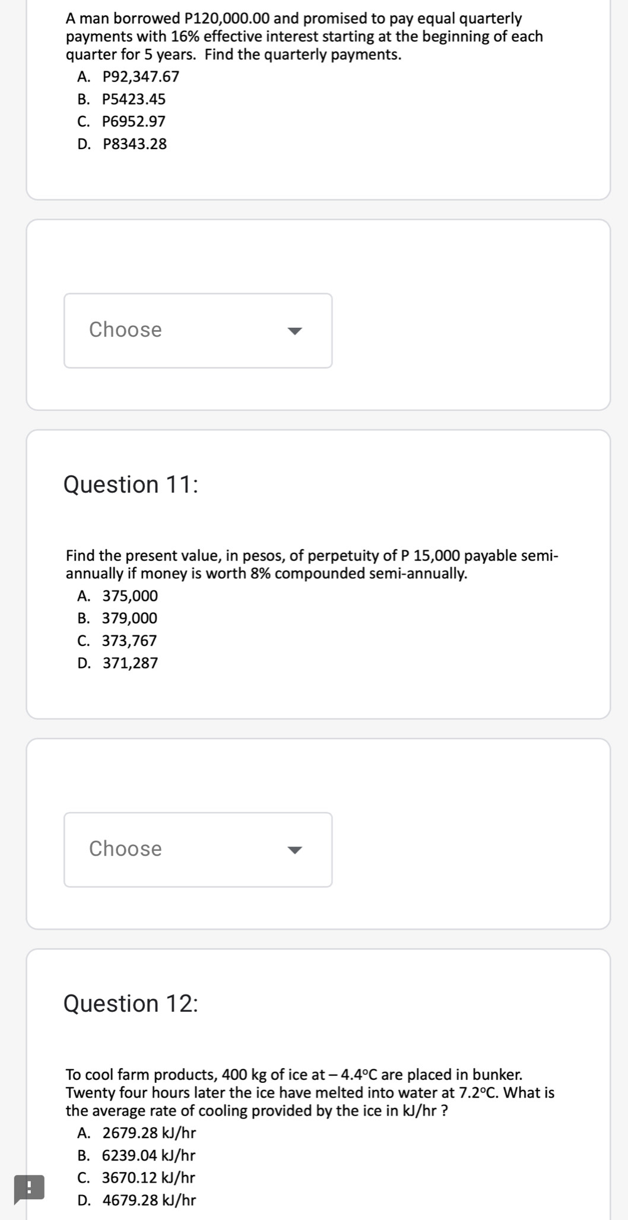This screenshot has height=1220, width=628.
Task: Click option A. 2679.28 kJ/hr
Action: click(137, 1133)
